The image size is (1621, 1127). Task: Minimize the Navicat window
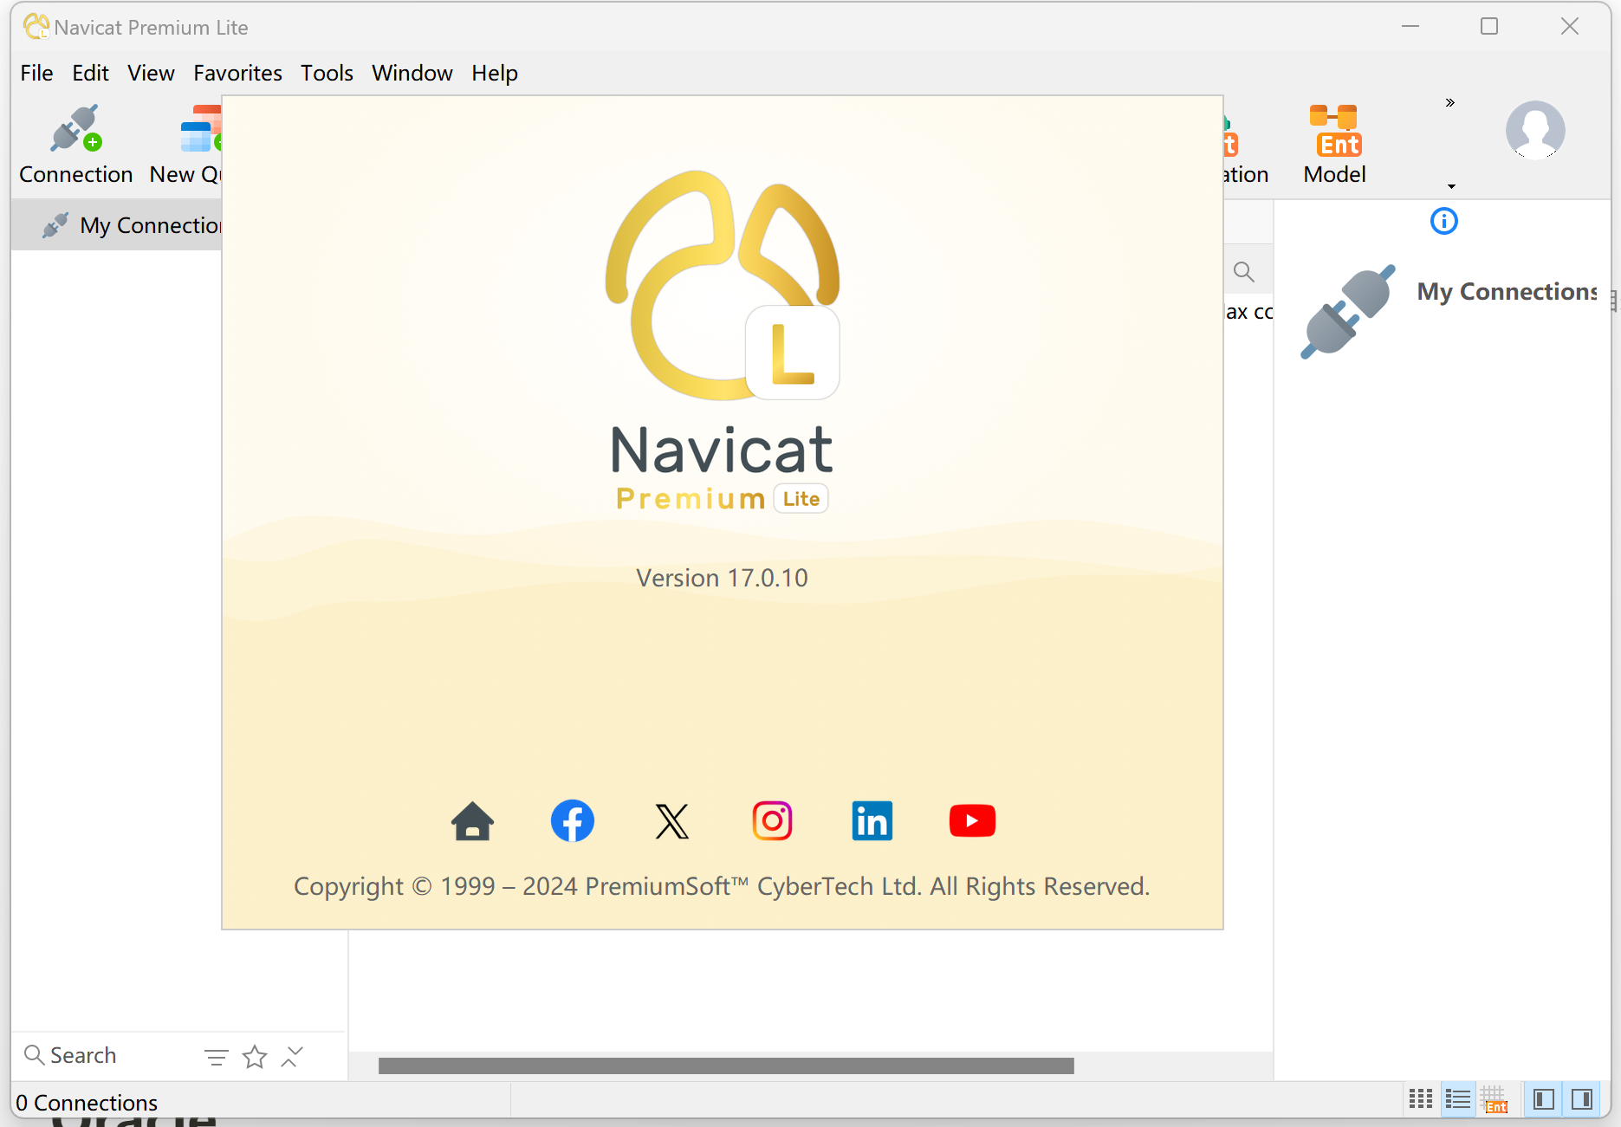pos(1410,27)
